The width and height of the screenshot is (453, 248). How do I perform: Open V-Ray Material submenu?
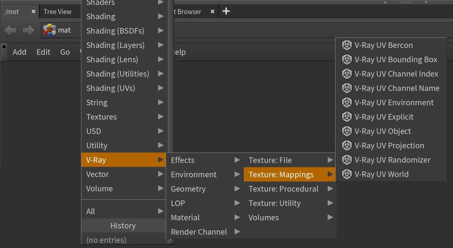[205, 217]
